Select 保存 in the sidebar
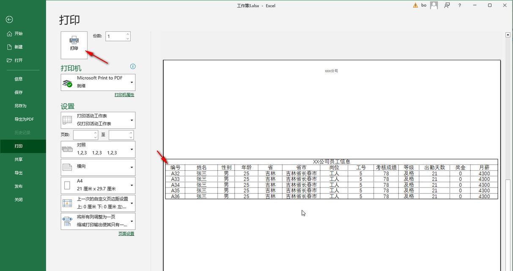 coord(23,92)
